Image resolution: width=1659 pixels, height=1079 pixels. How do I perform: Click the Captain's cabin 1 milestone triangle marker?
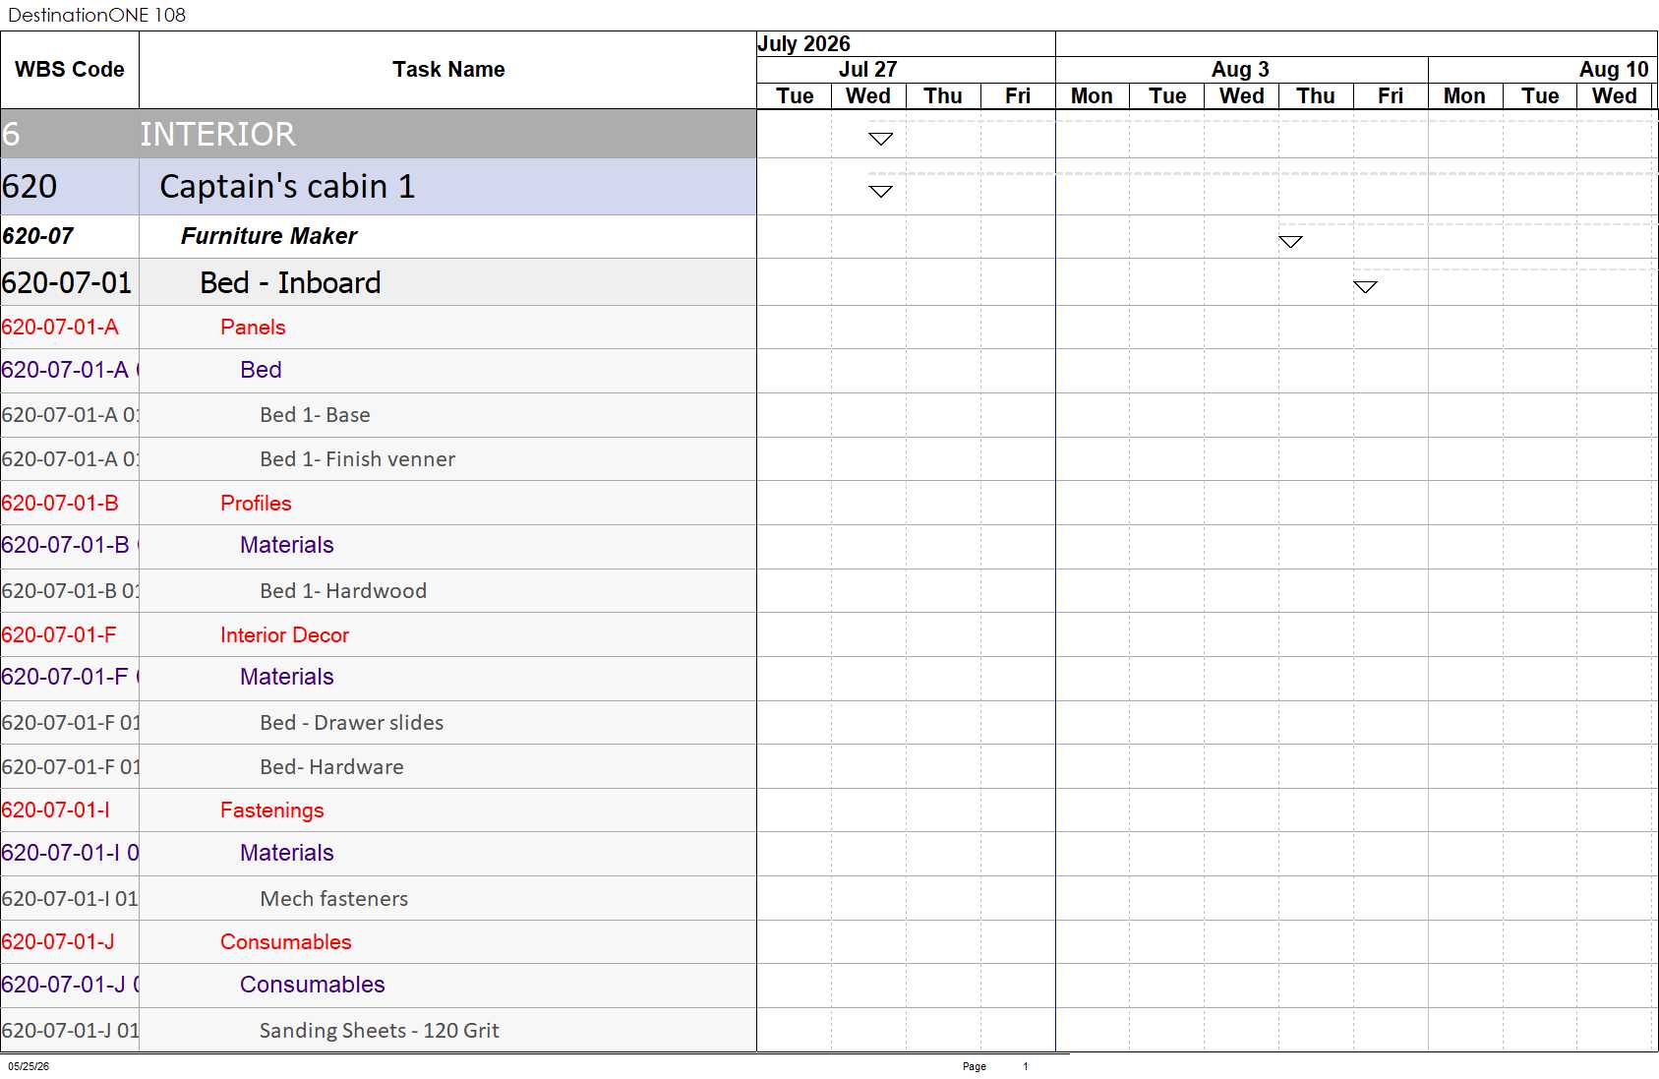(880, 191)
